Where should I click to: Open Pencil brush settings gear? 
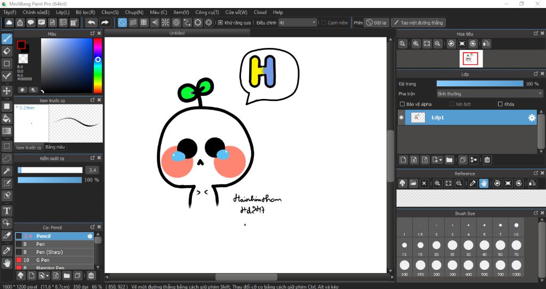90,236
